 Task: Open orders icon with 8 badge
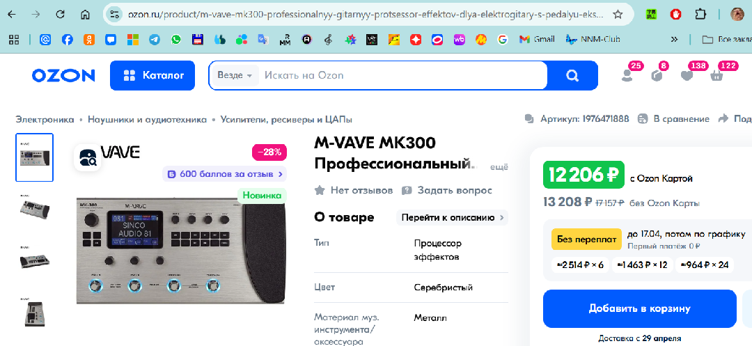[x=657, y=75]
